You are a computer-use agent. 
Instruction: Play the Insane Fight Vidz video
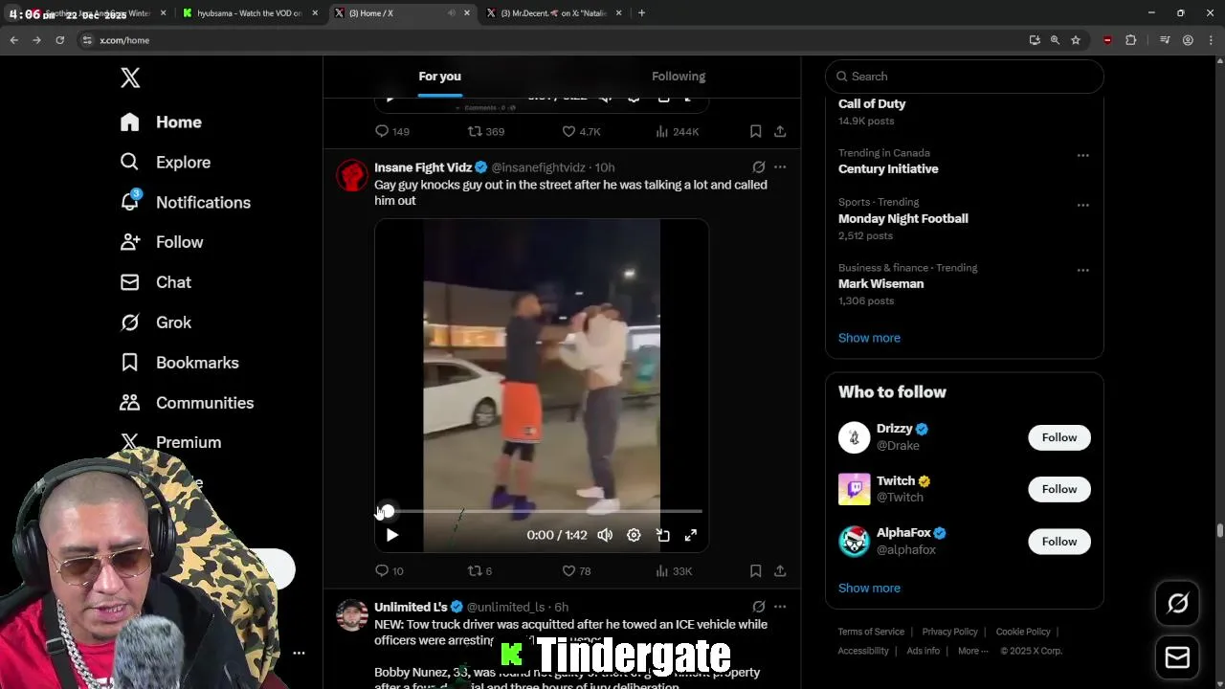pos(391,535)
